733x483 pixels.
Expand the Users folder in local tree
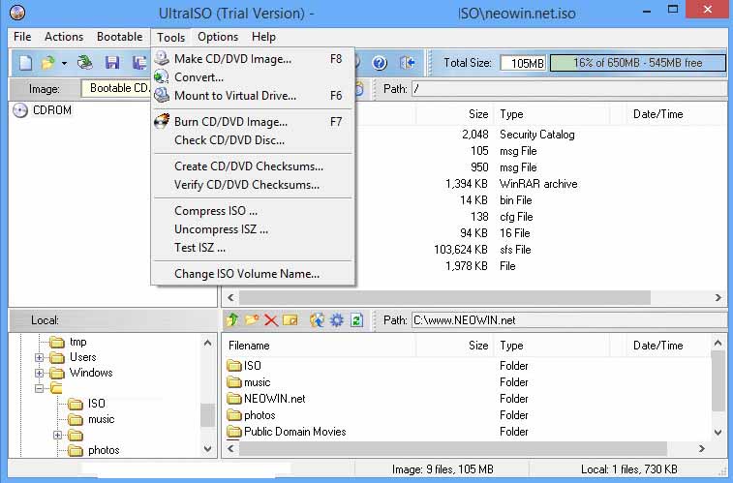40,358
